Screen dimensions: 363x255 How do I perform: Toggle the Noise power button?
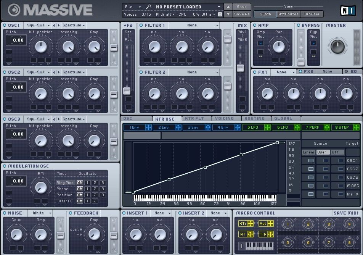tap(5, 213)
